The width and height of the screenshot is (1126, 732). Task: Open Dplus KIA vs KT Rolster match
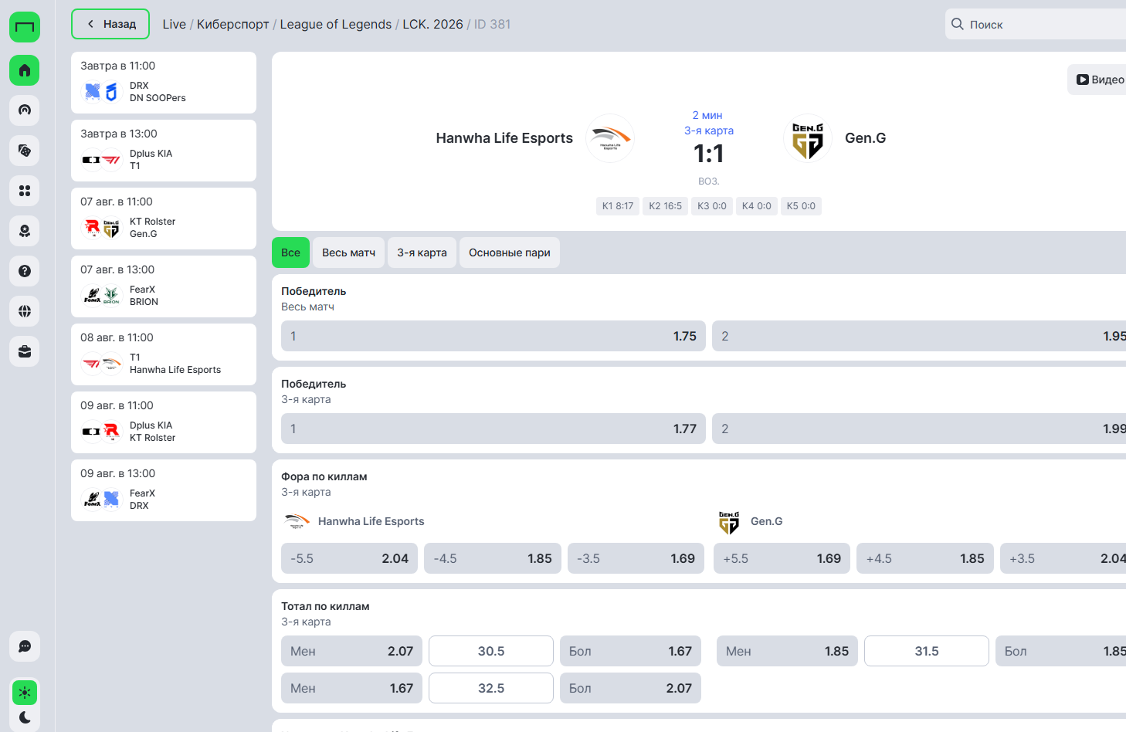coord(164,422)
